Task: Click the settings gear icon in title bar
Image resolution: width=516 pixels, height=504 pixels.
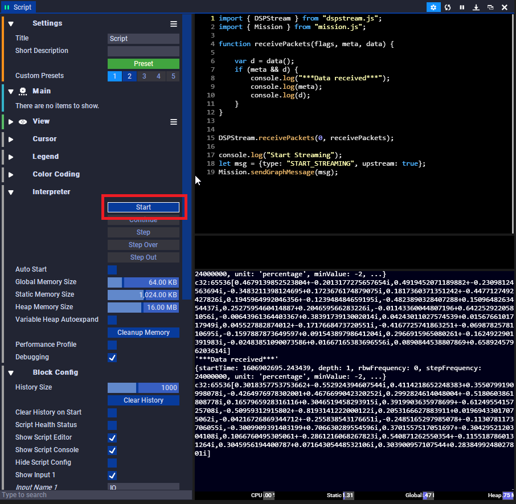Action: 433,7
